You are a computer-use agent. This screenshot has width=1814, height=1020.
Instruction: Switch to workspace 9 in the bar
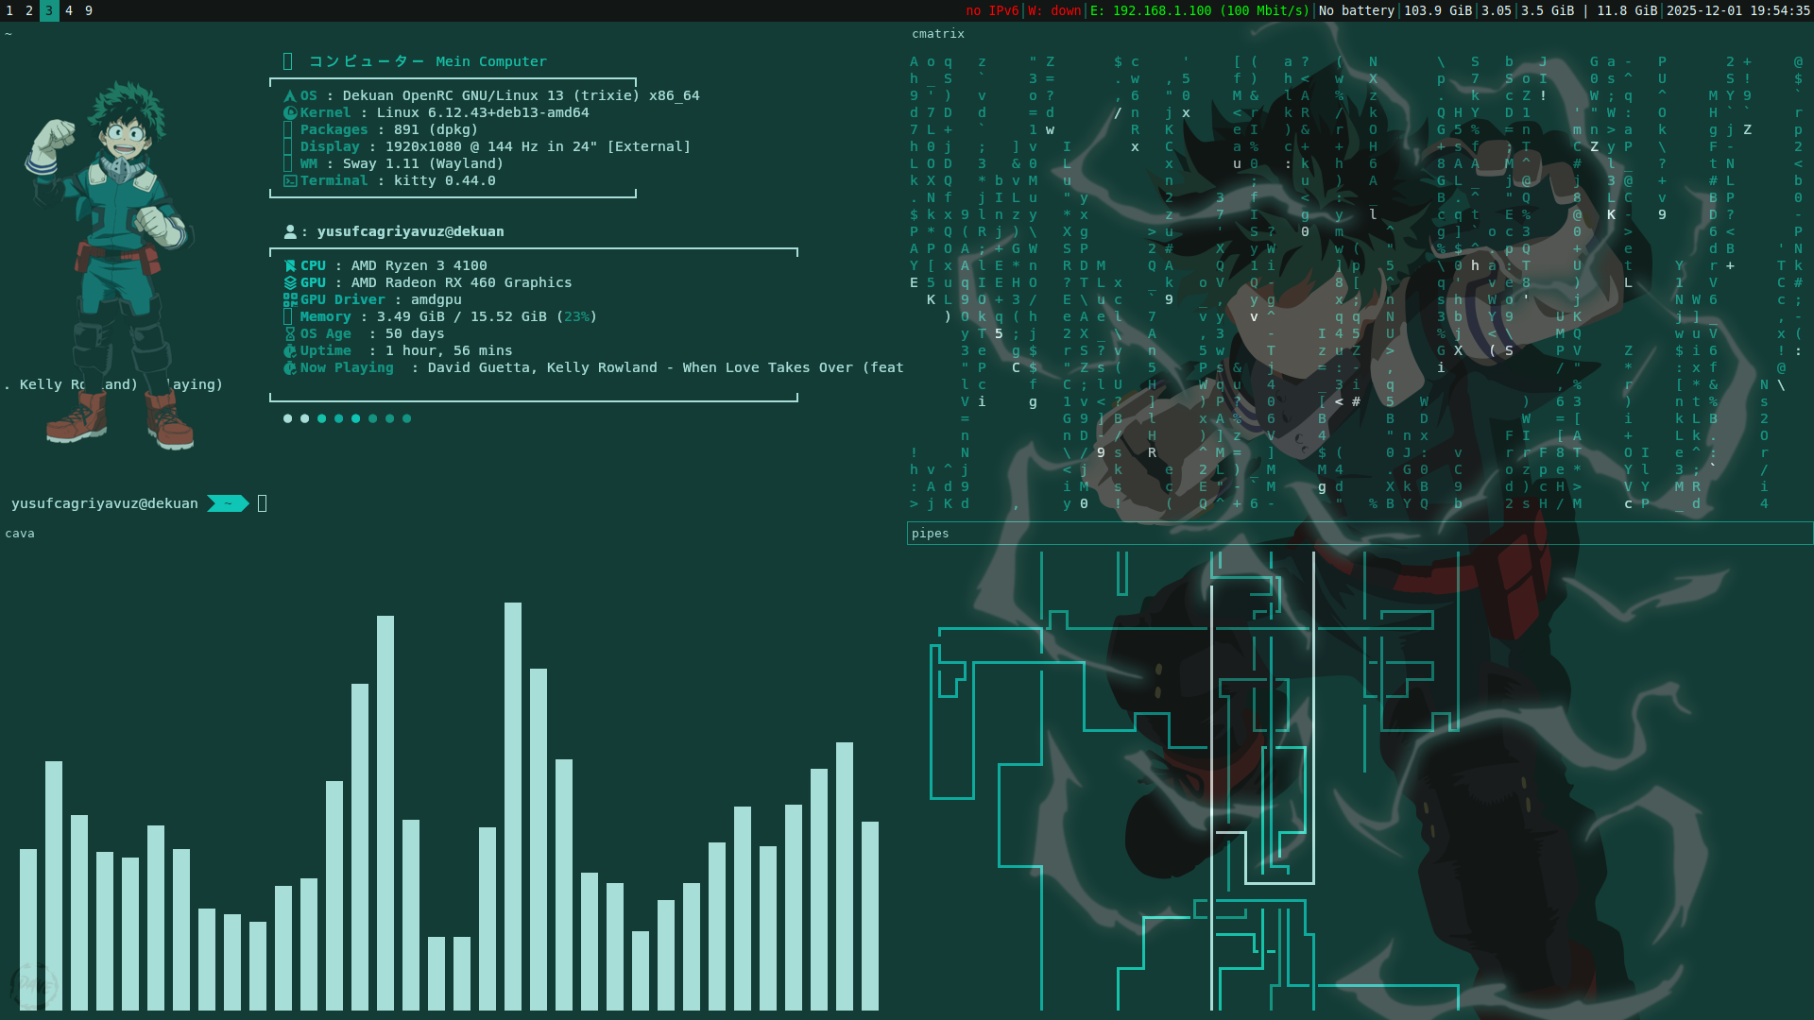click(x=89, y=10)
